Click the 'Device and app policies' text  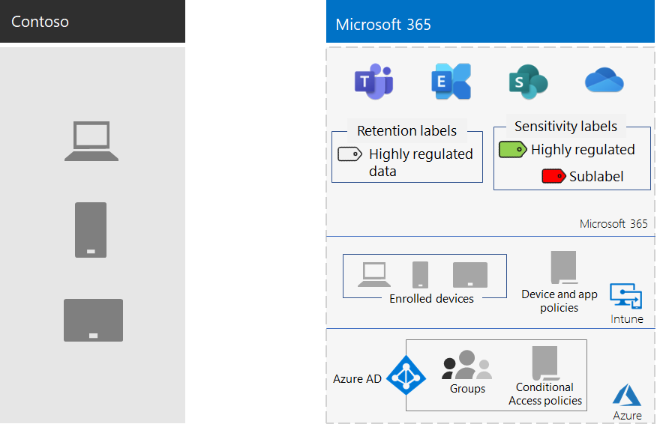(559, 301)
